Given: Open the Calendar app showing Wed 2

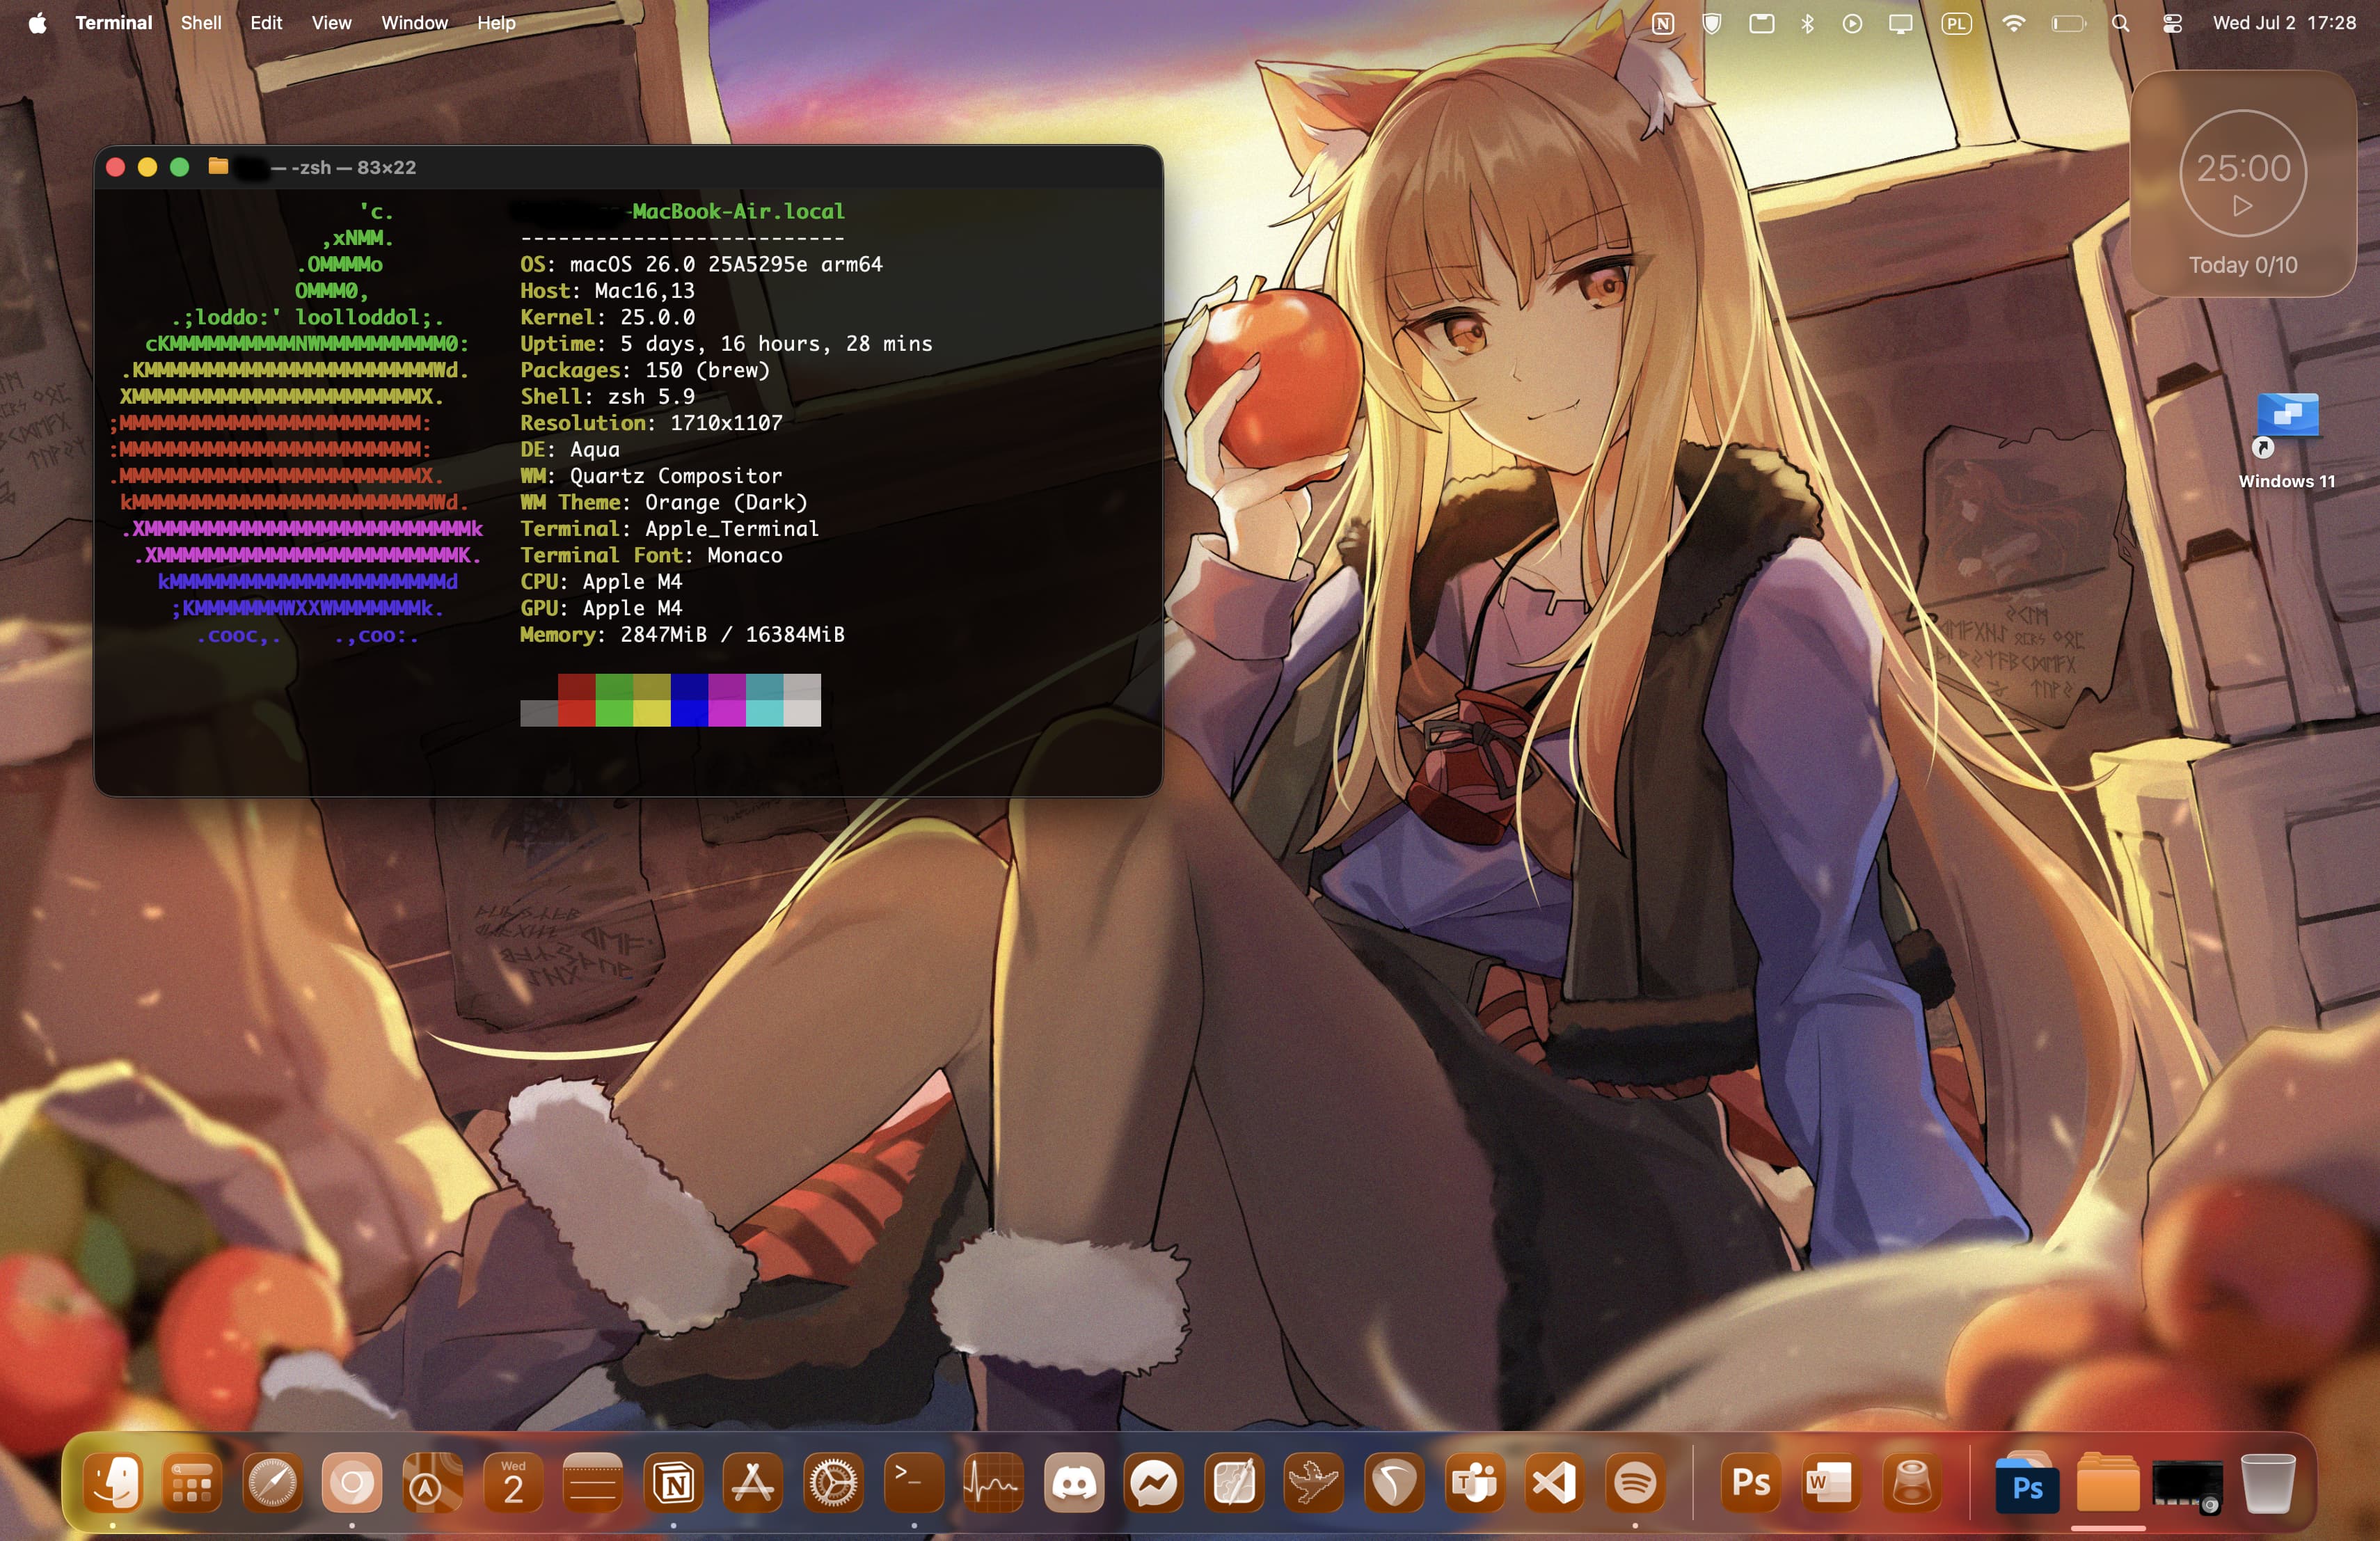Looking at the screenshot, I should [513, 1483].
